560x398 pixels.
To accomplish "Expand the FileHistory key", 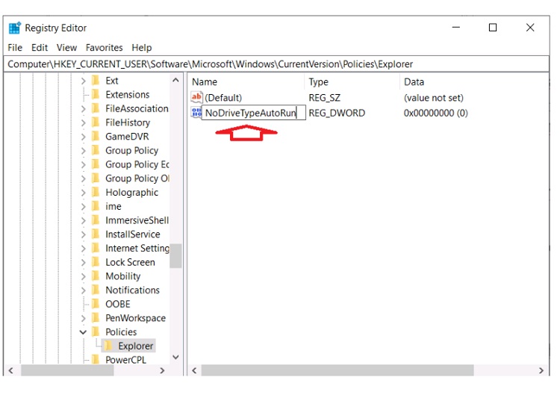I will point(83,123).
